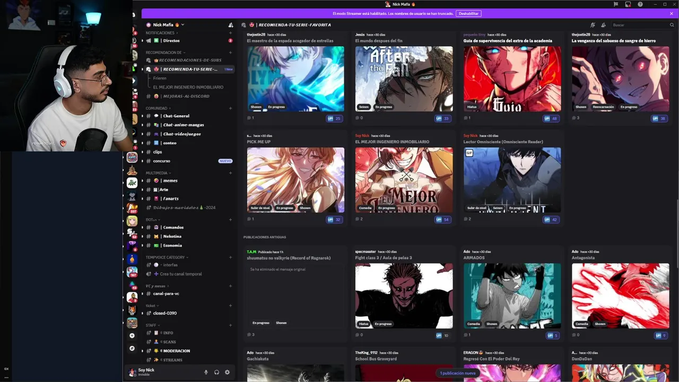Collapse the VC y mesas category

pyautogui.click(x=157, y=286)
